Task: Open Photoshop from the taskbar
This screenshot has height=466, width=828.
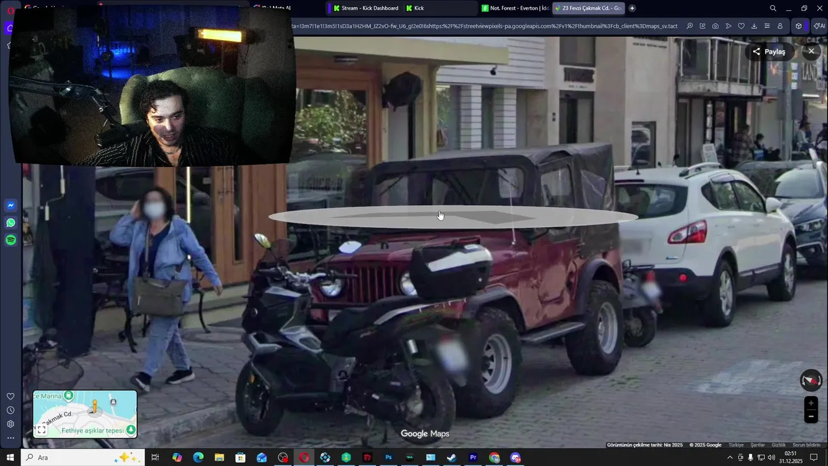Action: (389, 458)
